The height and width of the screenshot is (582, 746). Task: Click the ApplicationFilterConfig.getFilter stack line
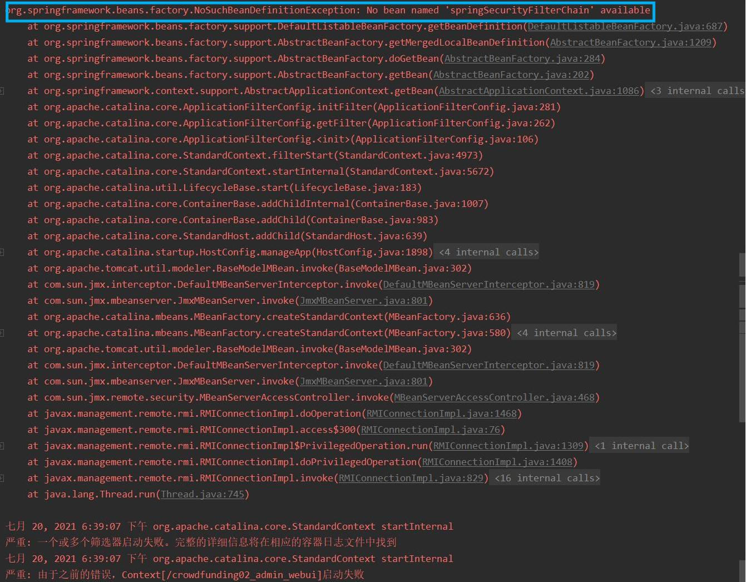pyautogui.click(x=291, y=123)
